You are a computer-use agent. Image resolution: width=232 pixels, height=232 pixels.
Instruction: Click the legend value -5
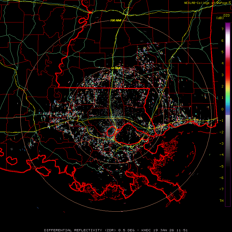(x=221, y=166)
